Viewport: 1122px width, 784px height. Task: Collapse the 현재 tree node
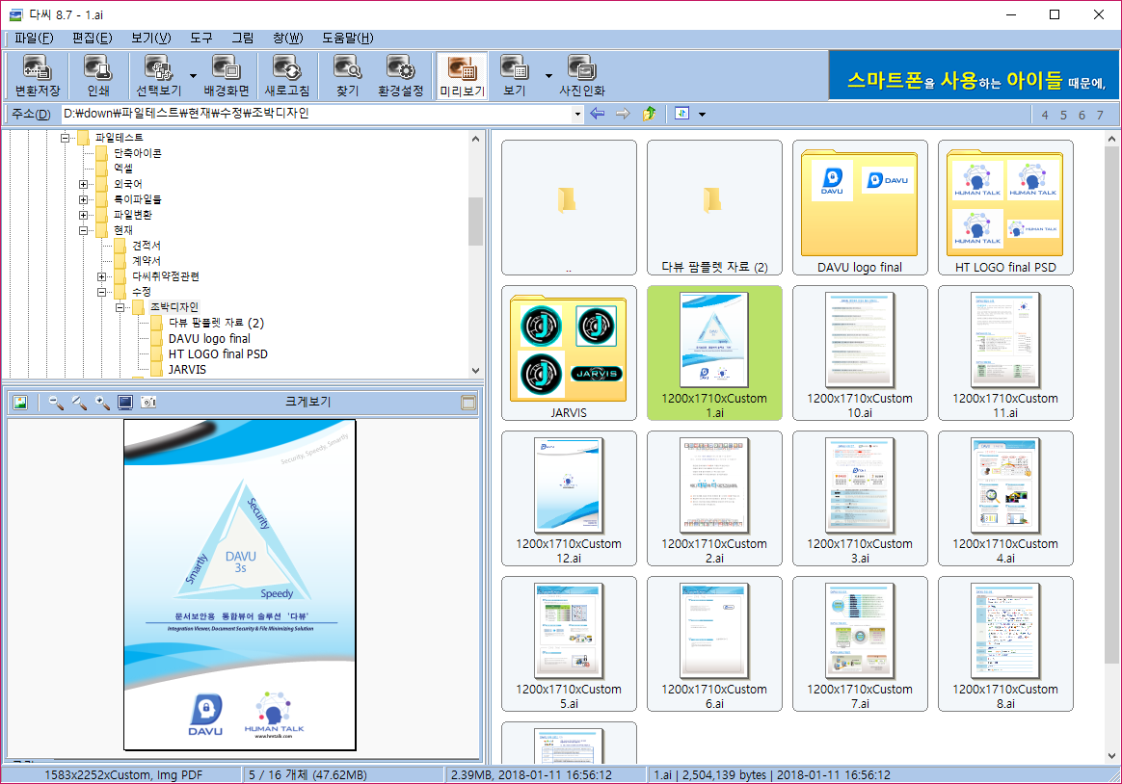(83, 230)
